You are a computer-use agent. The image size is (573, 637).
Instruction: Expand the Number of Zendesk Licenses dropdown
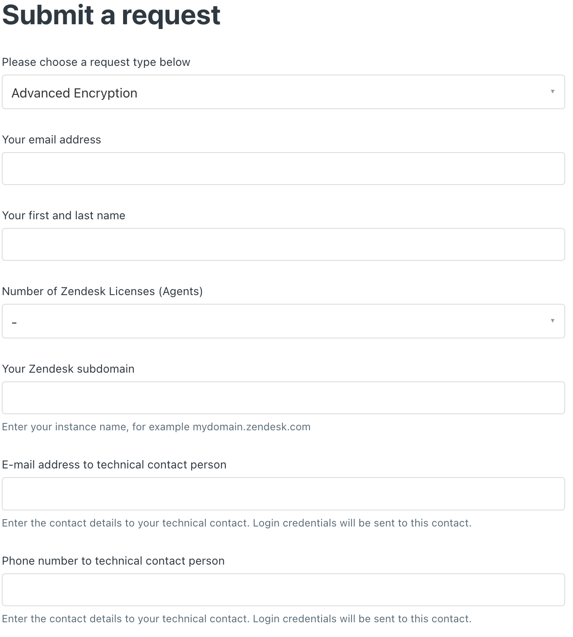[x=283, y=321]
